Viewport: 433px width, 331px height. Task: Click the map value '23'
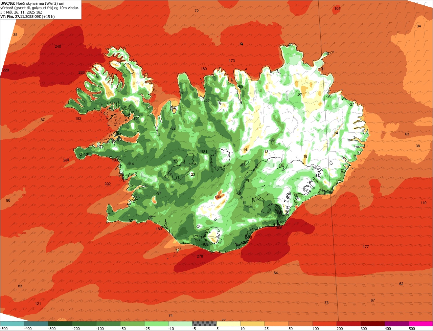point(193,174)
